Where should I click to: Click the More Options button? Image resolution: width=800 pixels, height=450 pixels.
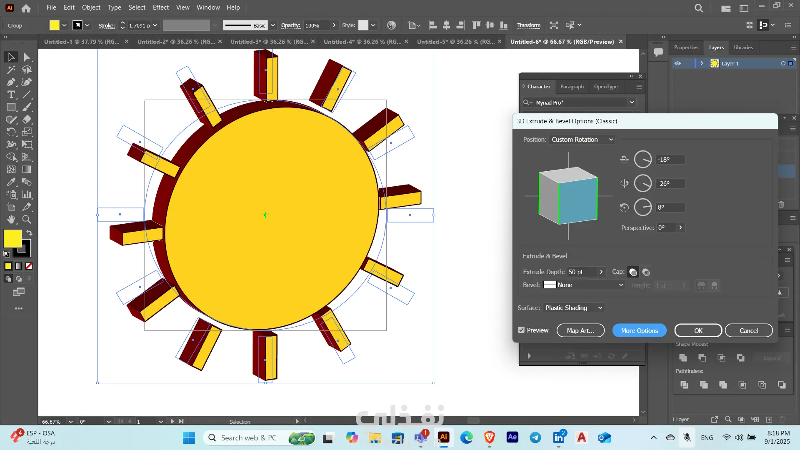tap(639, 330)
